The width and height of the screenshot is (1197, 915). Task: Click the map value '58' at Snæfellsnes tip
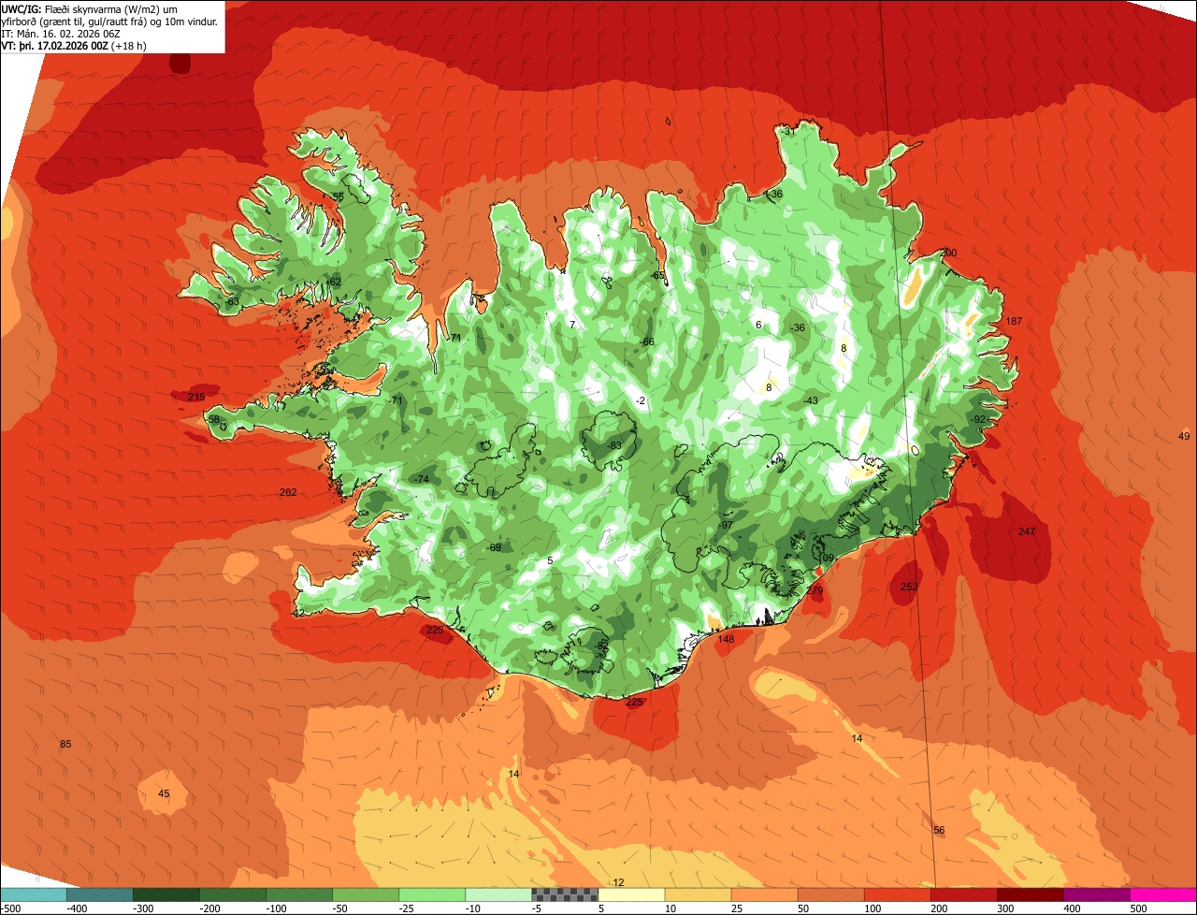[214, 420]
